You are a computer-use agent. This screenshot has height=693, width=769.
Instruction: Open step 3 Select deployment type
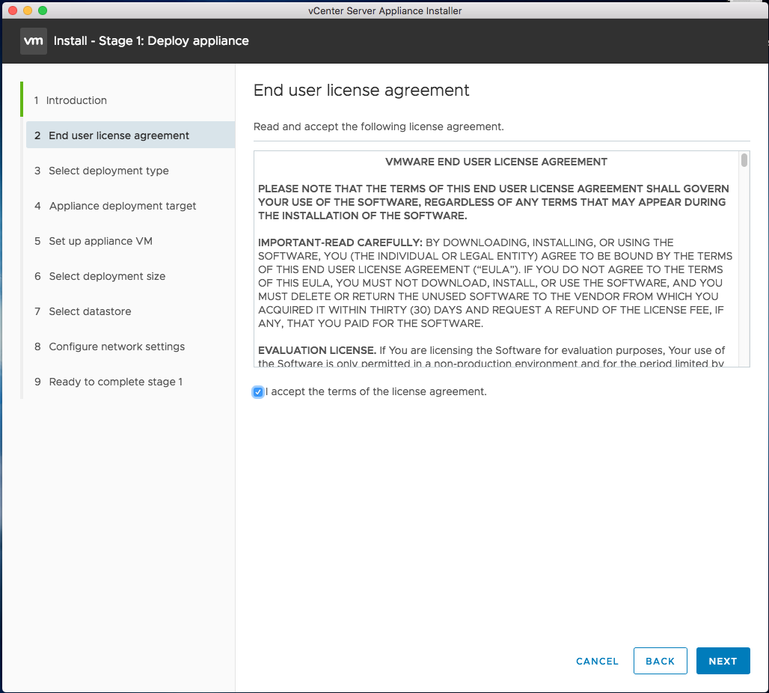coord(108,171)
